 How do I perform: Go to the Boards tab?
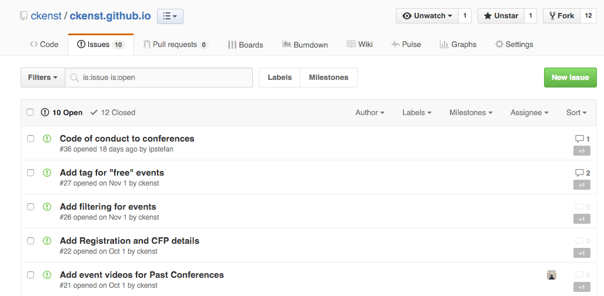[245, 45]
